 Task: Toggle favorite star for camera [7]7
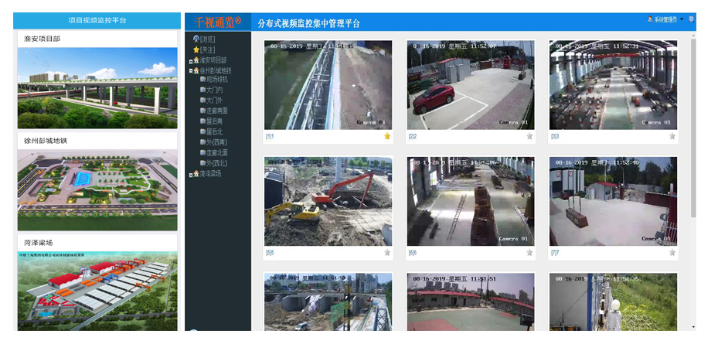point(672,253)
